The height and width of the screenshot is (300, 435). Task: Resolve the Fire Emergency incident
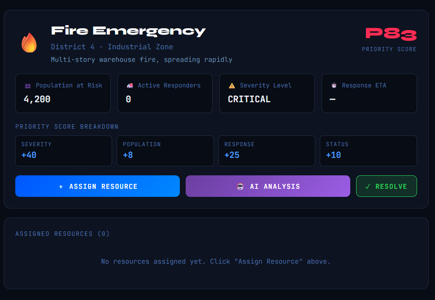click(386, 186)
